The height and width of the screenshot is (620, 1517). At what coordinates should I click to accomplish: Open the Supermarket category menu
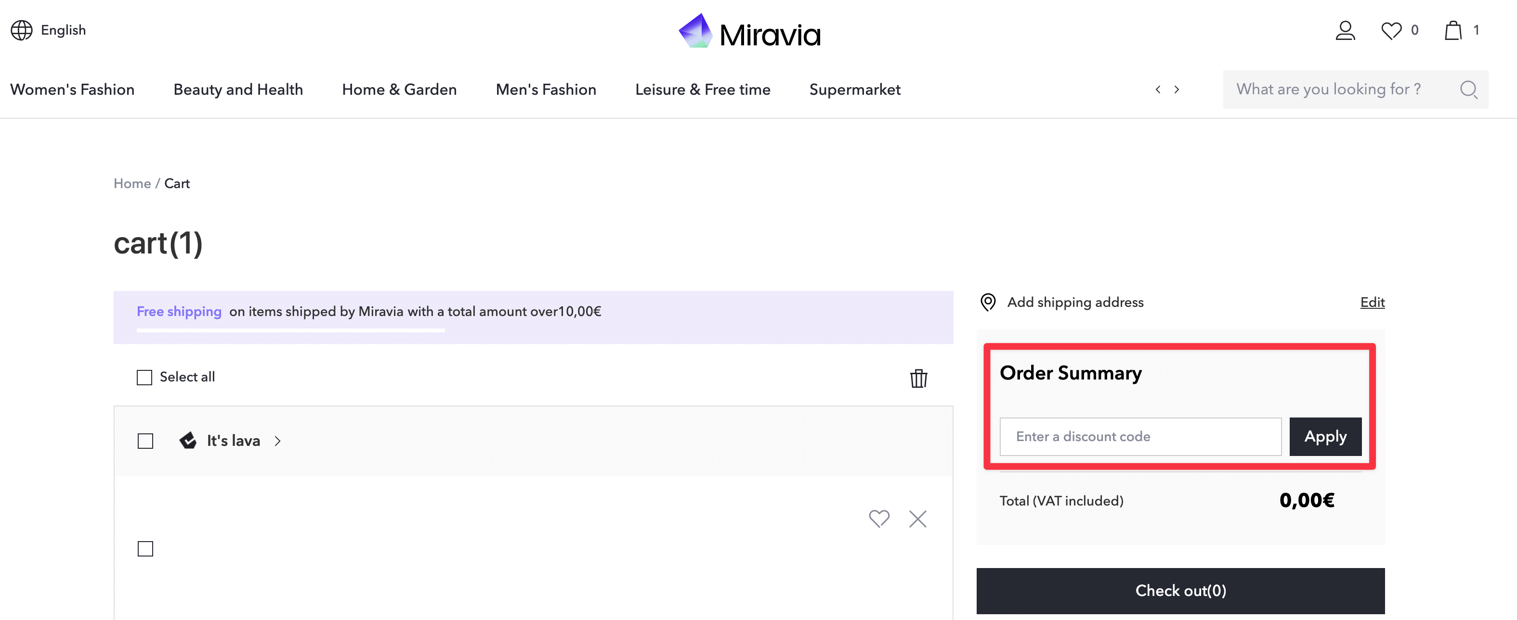854,89
